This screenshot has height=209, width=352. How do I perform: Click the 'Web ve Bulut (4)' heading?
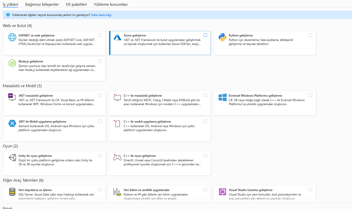17,26
